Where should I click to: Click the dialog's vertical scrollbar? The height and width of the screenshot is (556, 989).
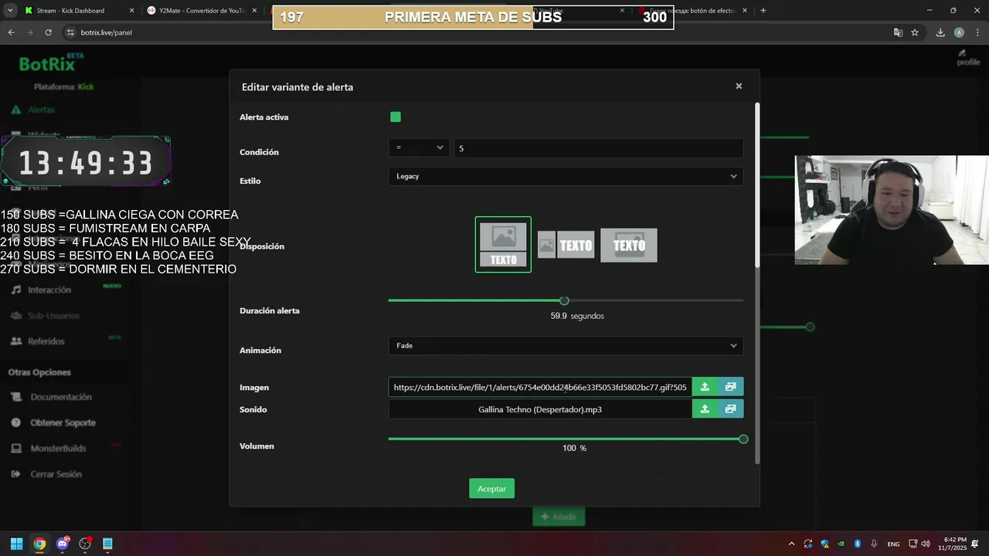757,185
